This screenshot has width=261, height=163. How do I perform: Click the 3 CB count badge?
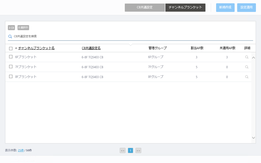11,28
